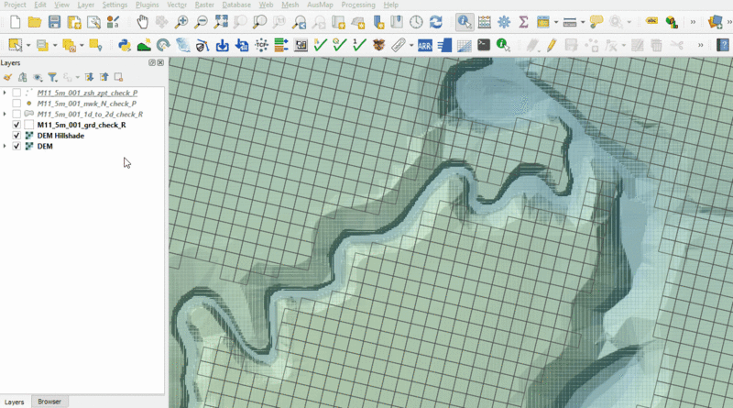Close the Layers panel

[160, 62]
